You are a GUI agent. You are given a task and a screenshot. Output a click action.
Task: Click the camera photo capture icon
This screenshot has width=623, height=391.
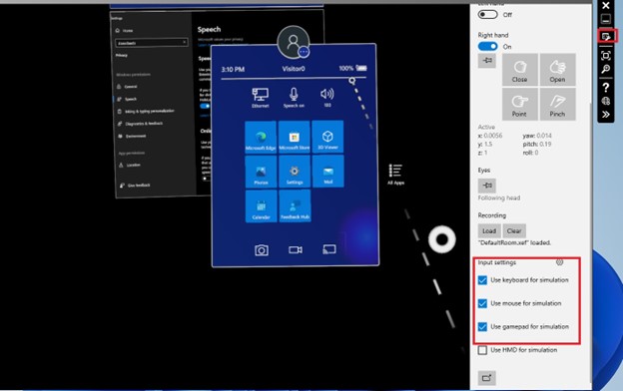point(262,250)
